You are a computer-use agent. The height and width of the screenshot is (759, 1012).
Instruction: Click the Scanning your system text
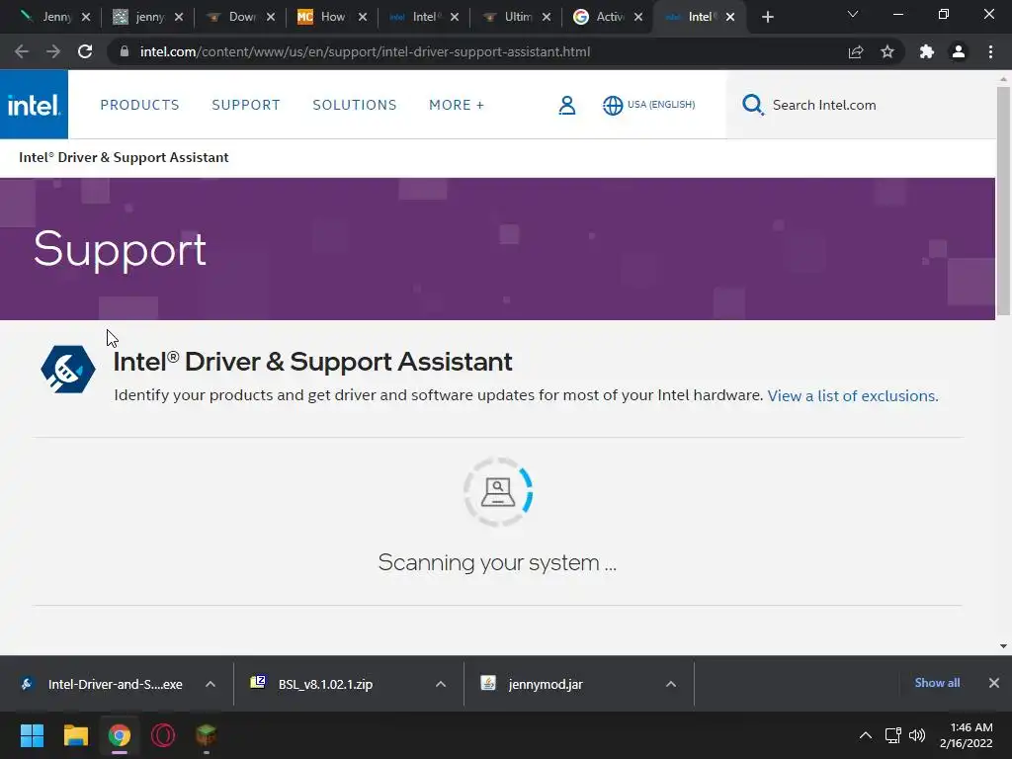coord(497,562)
